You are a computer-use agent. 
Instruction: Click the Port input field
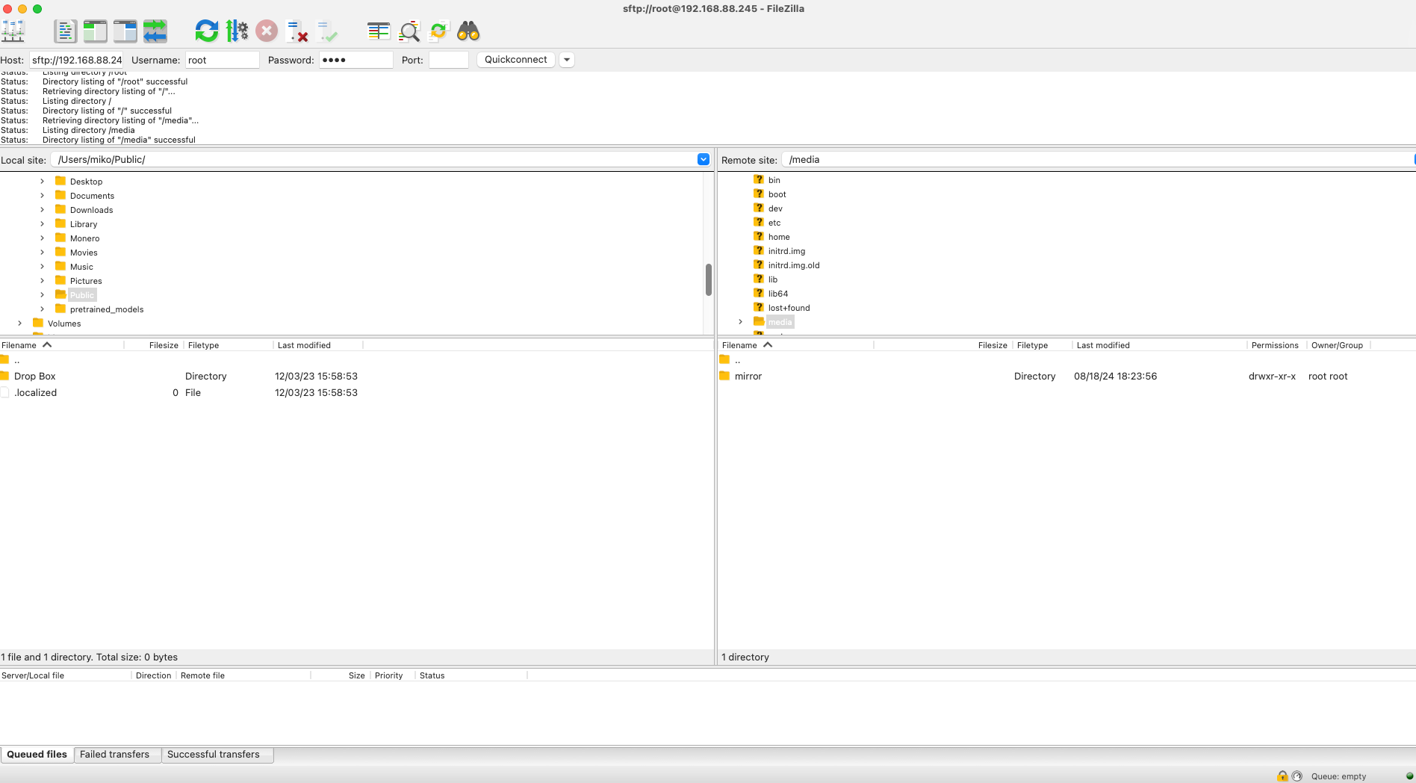(x=448, y=60)
